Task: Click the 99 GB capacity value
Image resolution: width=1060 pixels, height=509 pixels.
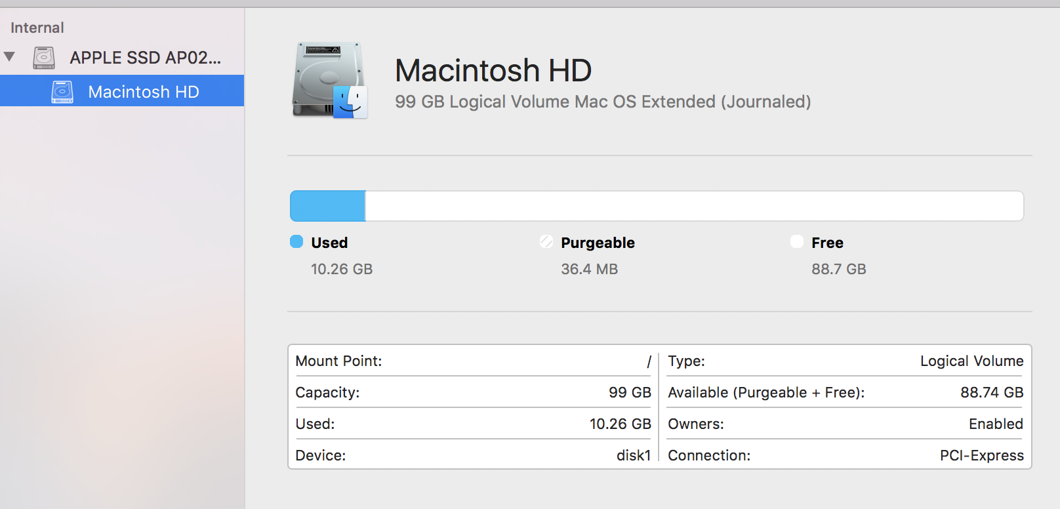Action: click(630, 392)
